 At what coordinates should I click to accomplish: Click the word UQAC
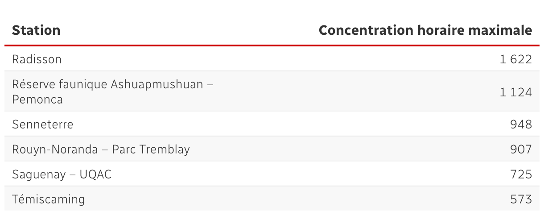(x=95, y=174)
